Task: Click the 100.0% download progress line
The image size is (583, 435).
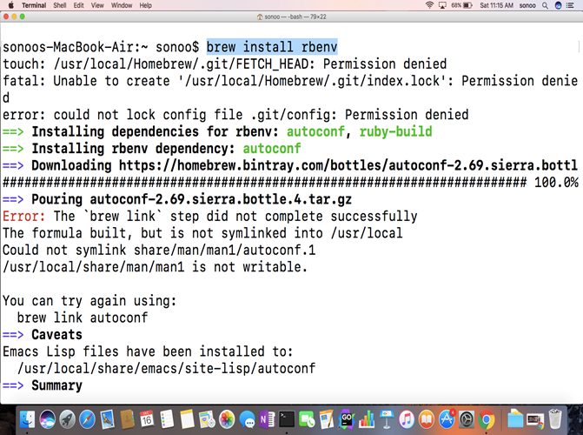Action: (x=291, y=183)
